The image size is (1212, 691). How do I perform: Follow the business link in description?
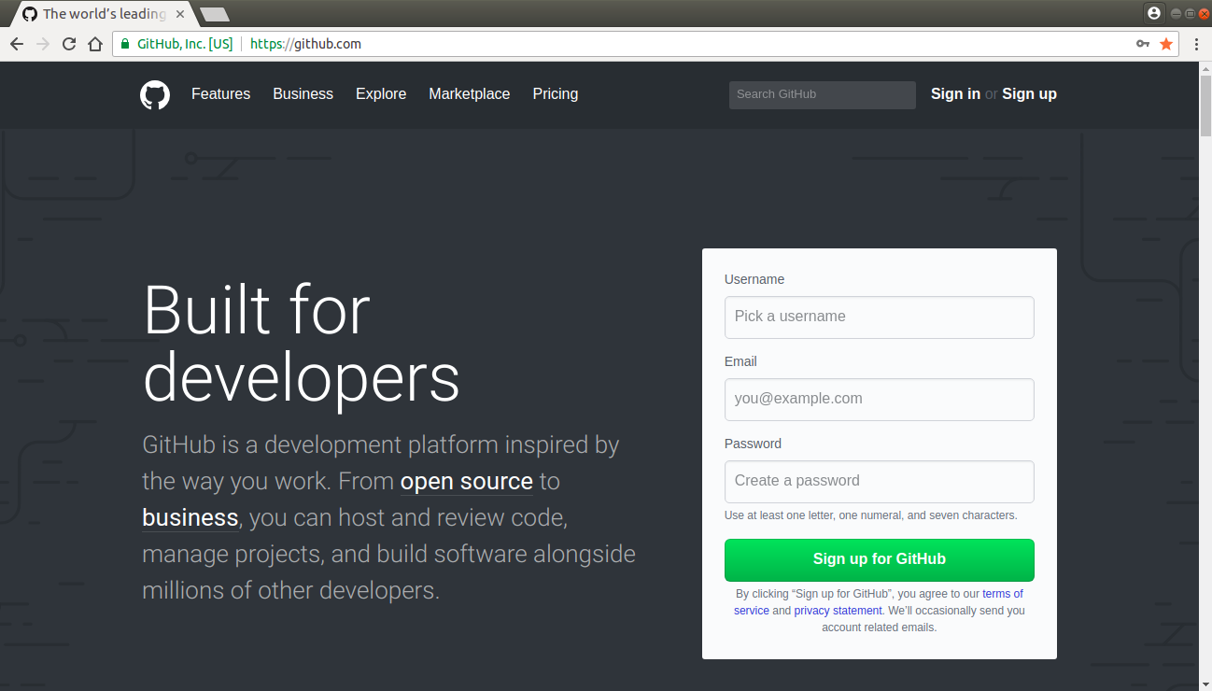(x=190, y=518)
